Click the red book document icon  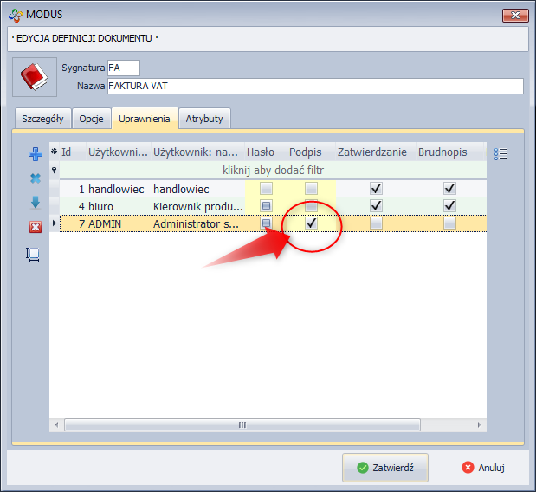pyautogui.click(x=34, y=77)
